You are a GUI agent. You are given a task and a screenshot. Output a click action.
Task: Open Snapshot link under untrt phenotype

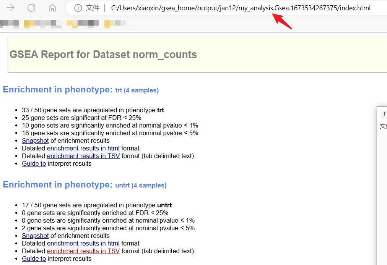[35, 236]
